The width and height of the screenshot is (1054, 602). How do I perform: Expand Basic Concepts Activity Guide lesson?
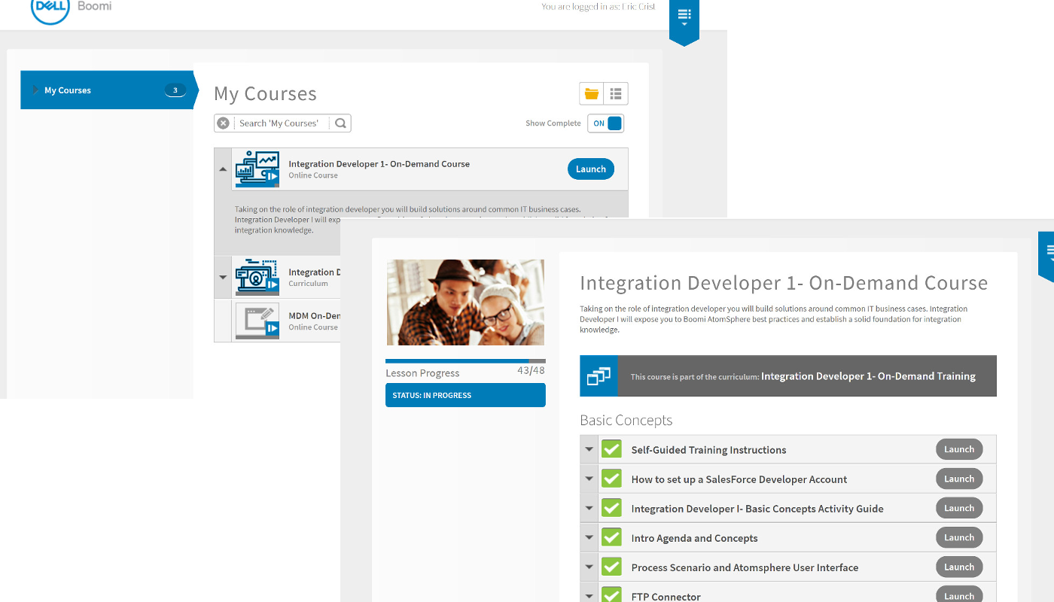589,509
